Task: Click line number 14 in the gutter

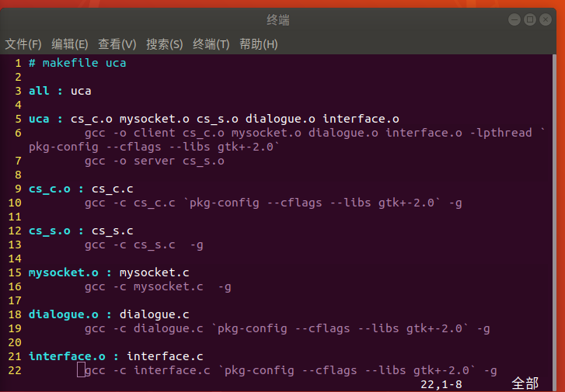Action: tap(15, 258)
